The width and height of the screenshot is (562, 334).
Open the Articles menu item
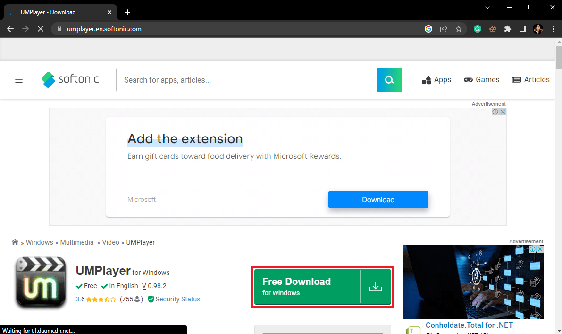tap(530, 80)
